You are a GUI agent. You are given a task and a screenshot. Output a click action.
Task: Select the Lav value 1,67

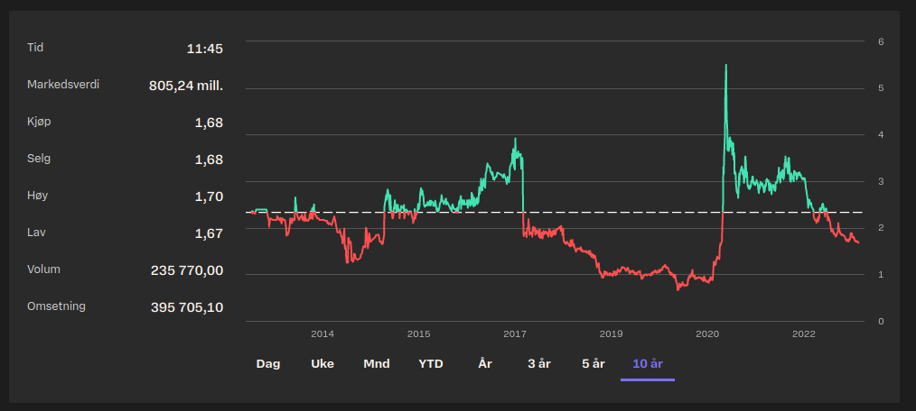(x=209, y=233)
